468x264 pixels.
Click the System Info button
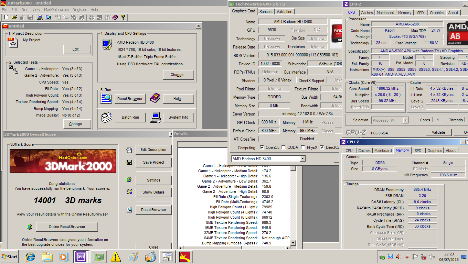click(178, 117)
